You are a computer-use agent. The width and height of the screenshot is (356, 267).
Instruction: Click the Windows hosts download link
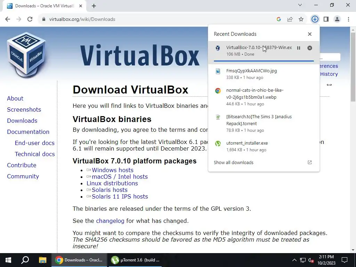point(113,170)
